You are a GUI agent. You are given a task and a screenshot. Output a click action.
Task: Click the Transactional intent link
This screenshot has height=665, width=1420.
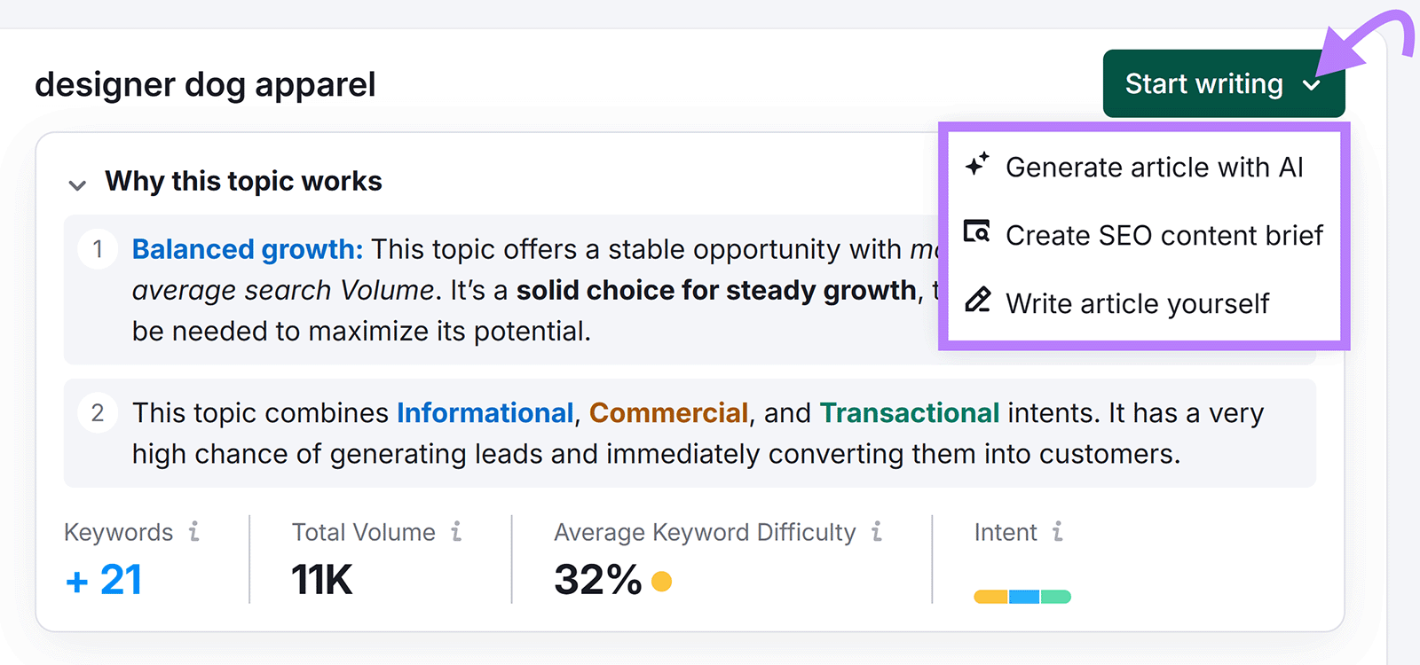coord(908,412)
